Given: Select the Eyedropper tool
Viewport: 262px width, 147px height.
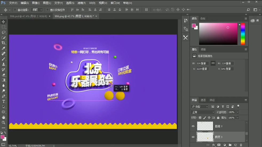Looking at the screenshot, I should [3, 48].
